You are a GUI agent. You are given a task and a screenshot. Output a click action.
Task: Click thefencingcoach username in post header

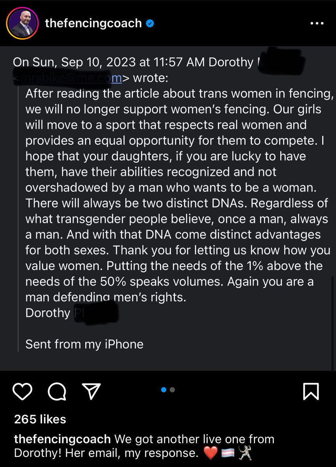tap(93, 23)
